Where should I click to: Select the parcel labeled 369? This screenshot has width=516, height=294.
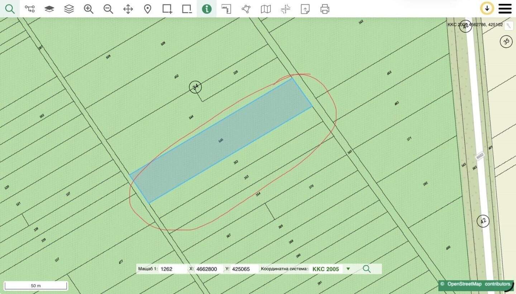[281, 227]
